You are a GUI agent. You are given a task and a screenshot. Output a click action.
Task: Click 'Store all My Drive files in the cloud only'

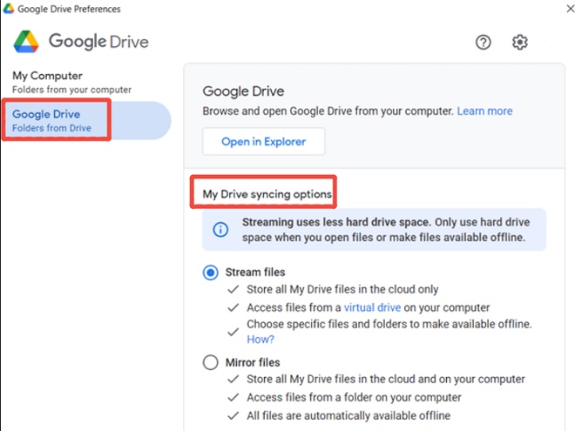pyautogui.click(x=342, y=289)
